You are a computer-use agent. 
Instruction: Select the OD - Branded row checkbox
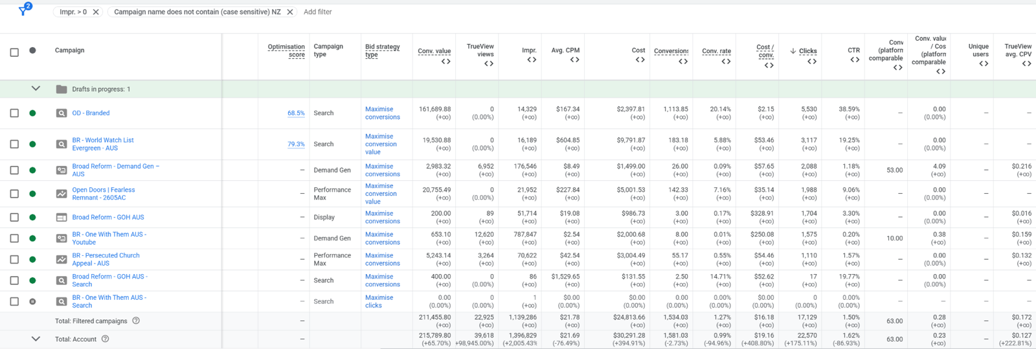point(14,113)
